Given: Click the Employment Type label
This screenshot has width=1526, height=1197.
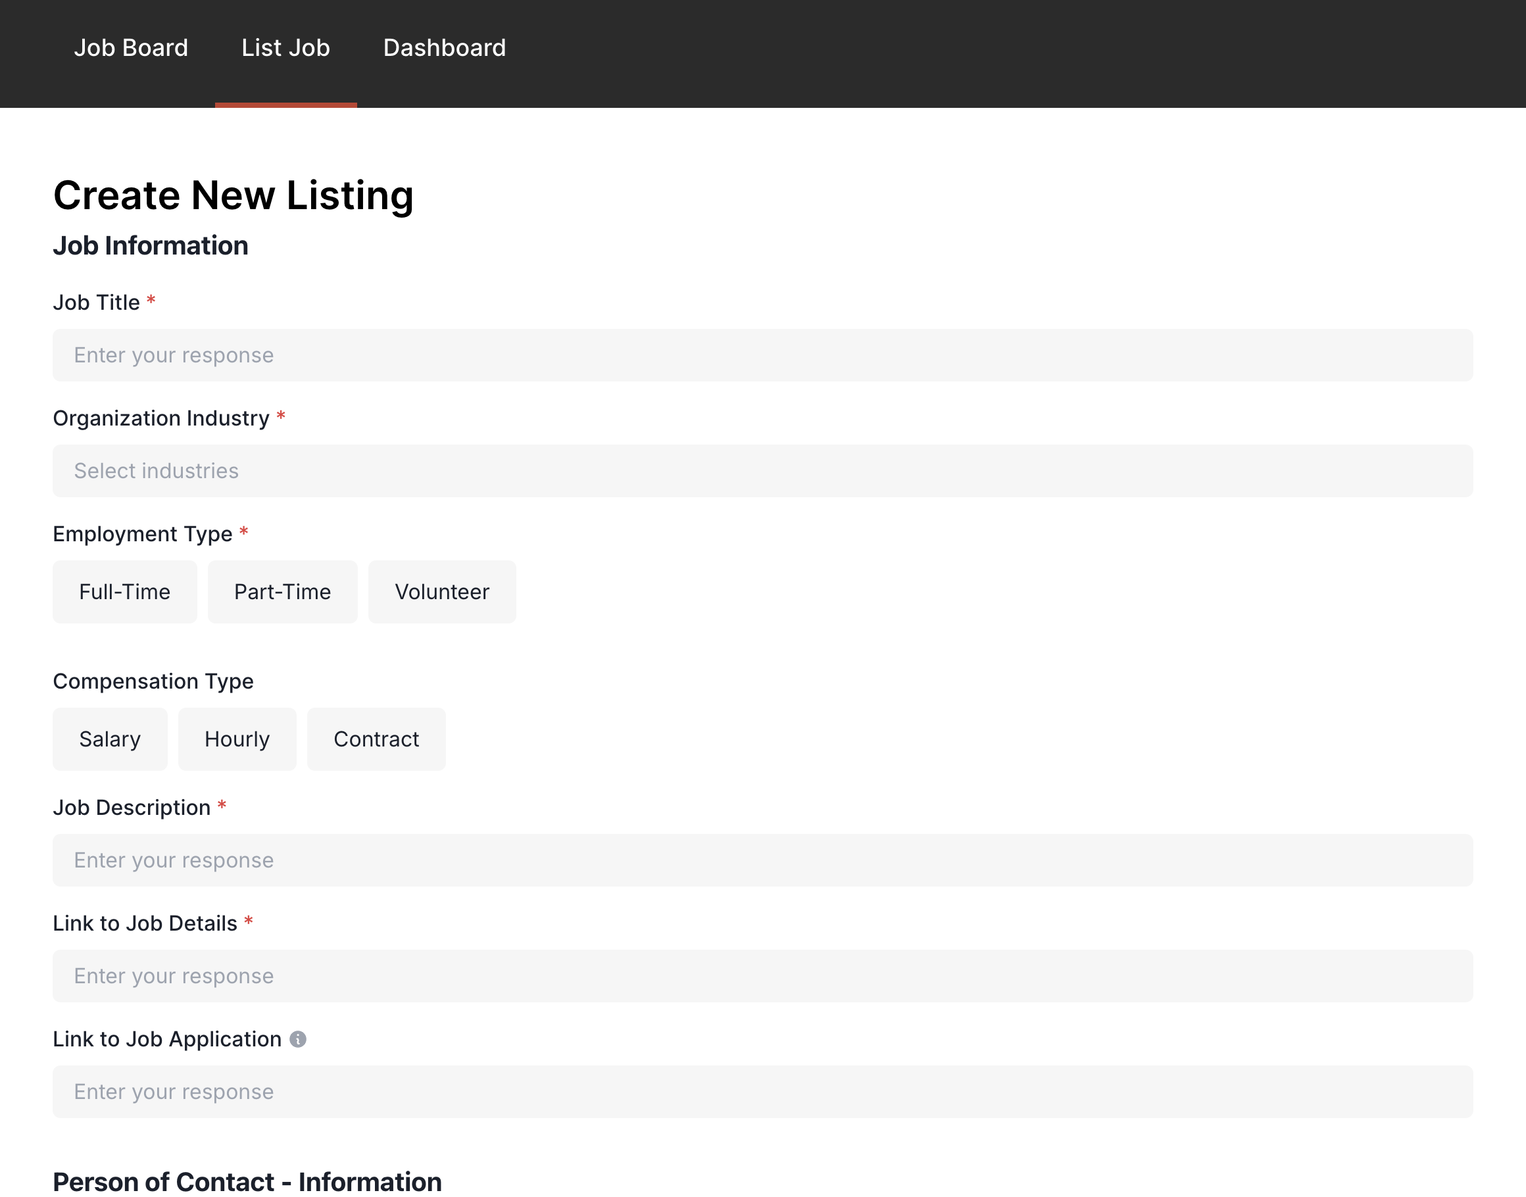Looking at the screenshot, I should coord(143,534).
